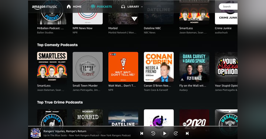This screenshot has width=266, height=139.
Task: Click 'Top Comedy Podcasts' section heading
Action: [x=57, y=45]
